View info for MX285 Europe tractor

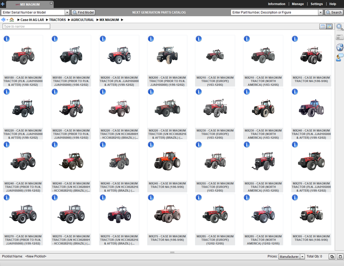[x=199, y=198]
